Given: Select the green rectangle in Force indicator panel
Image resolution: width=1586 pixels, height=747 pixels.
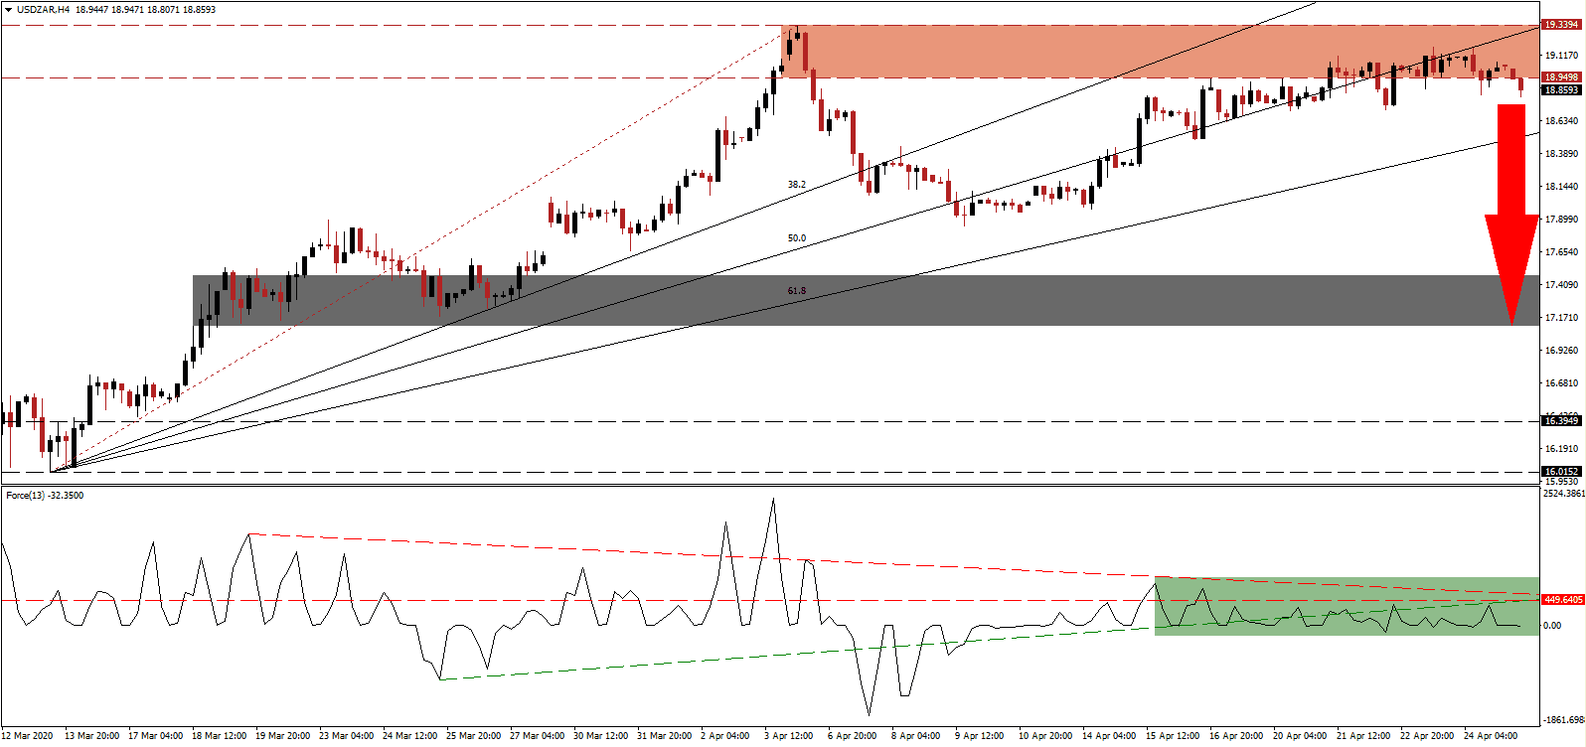Looking at the screenshot, I should click(x=1346, y=606).
